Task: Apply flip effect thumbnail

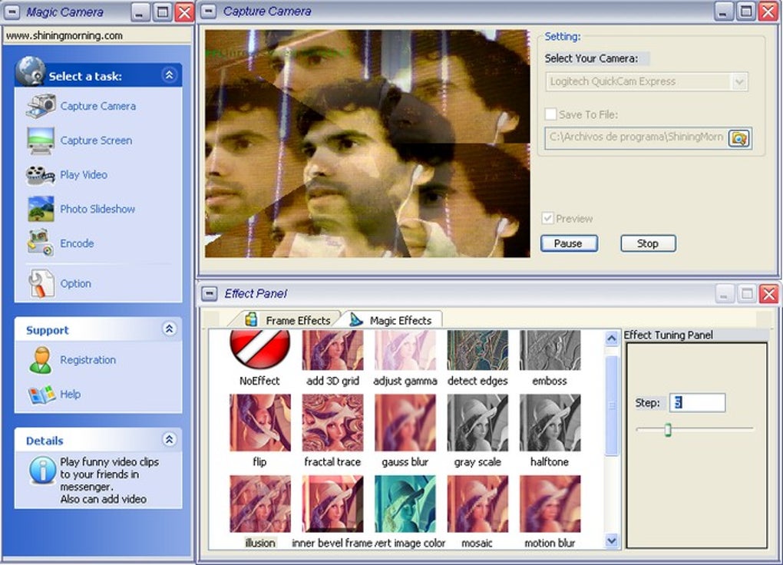Action: click(259, 423)
